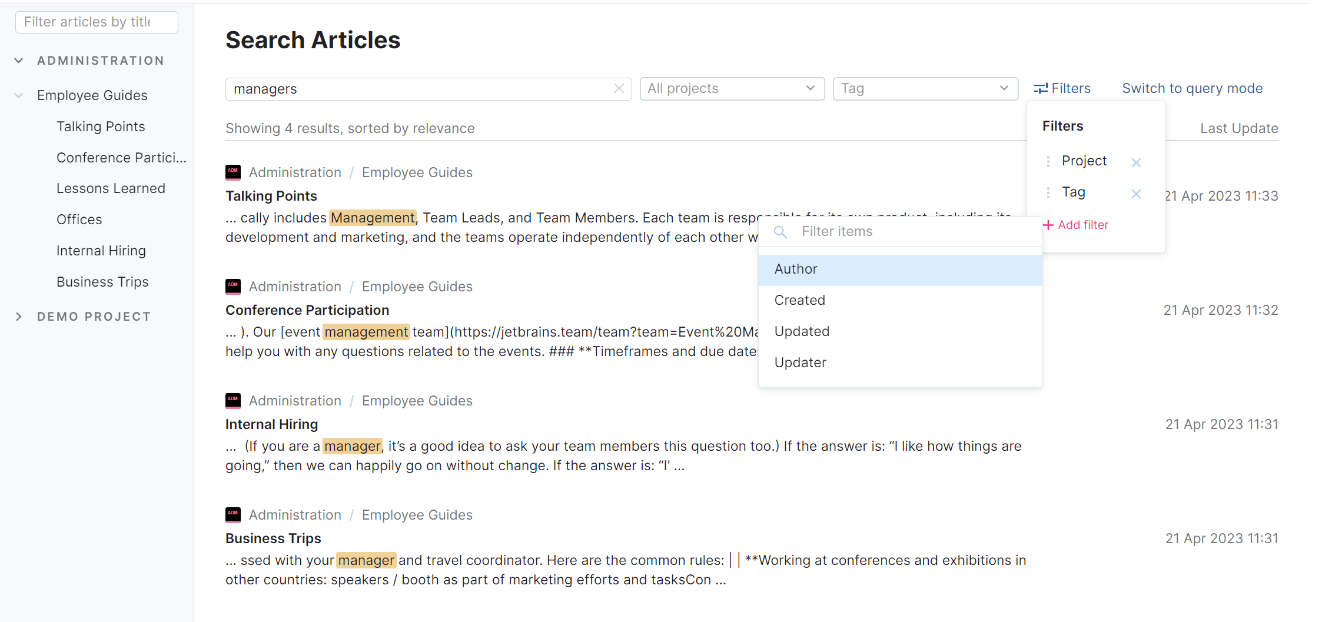Open the Internal Hiring search result

[x=271, y=424]
